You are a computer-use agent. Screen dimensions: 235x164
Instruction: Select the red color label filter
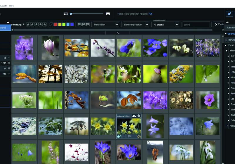[x=56, y=25]
